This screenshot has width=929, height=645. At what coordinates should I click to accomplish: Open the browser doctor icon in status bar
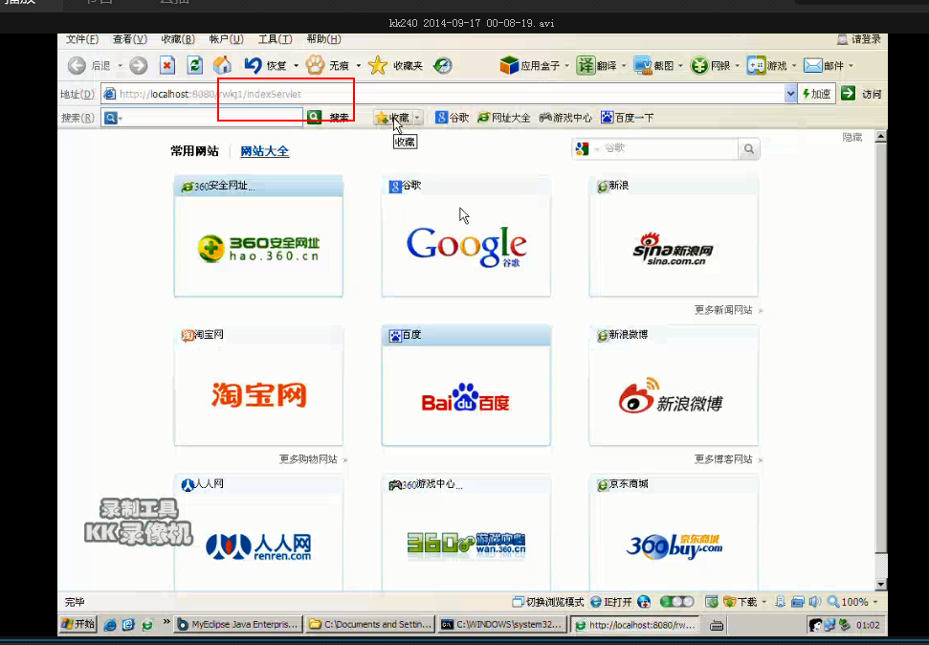644,602
